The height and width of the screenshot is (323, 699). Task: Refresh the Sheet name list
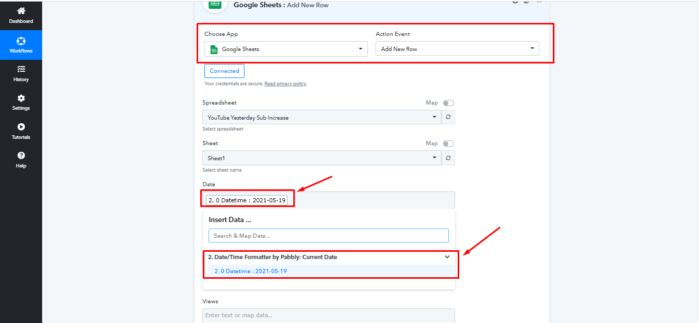[448, 158]
